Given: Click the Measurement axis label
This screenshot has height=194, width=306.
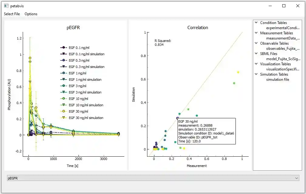Looking at the screenshot, I should coord(197,166).
